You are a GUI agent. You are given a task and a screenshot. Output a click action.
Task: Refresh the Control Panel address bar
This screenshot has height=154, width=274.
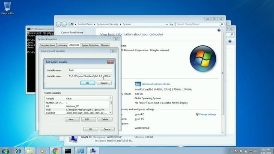172,24
